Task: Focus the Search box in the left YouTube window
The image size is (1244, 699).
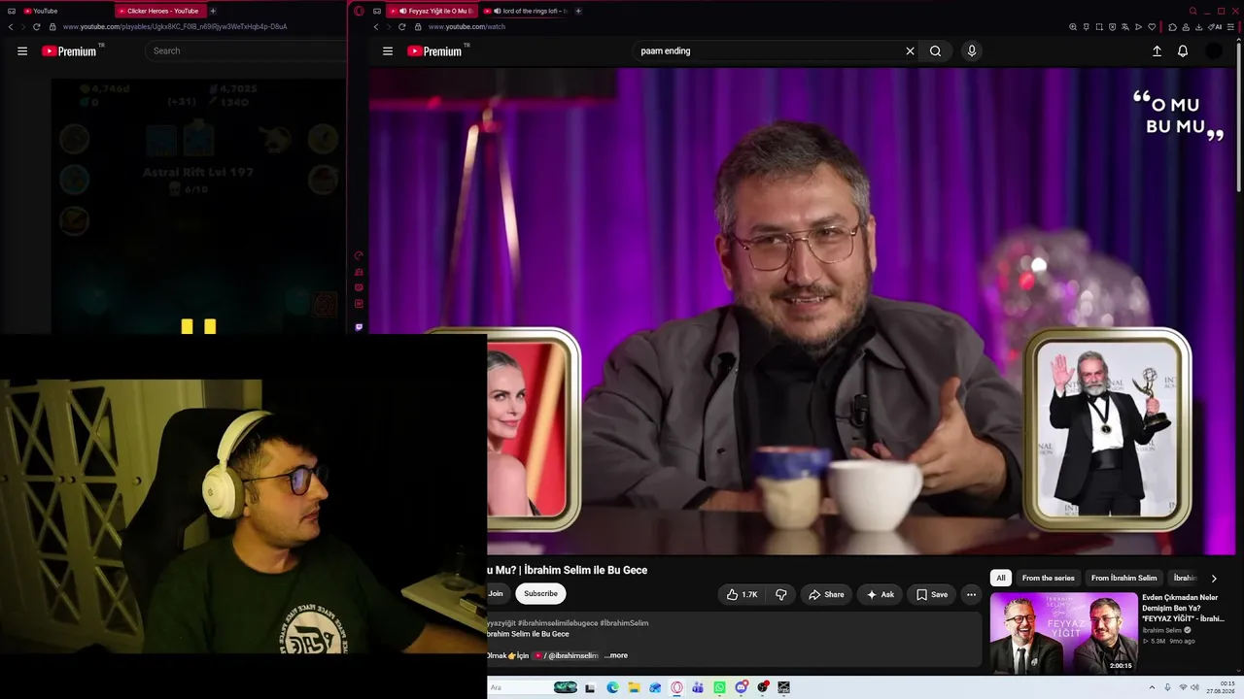Action: click(245, 51)
